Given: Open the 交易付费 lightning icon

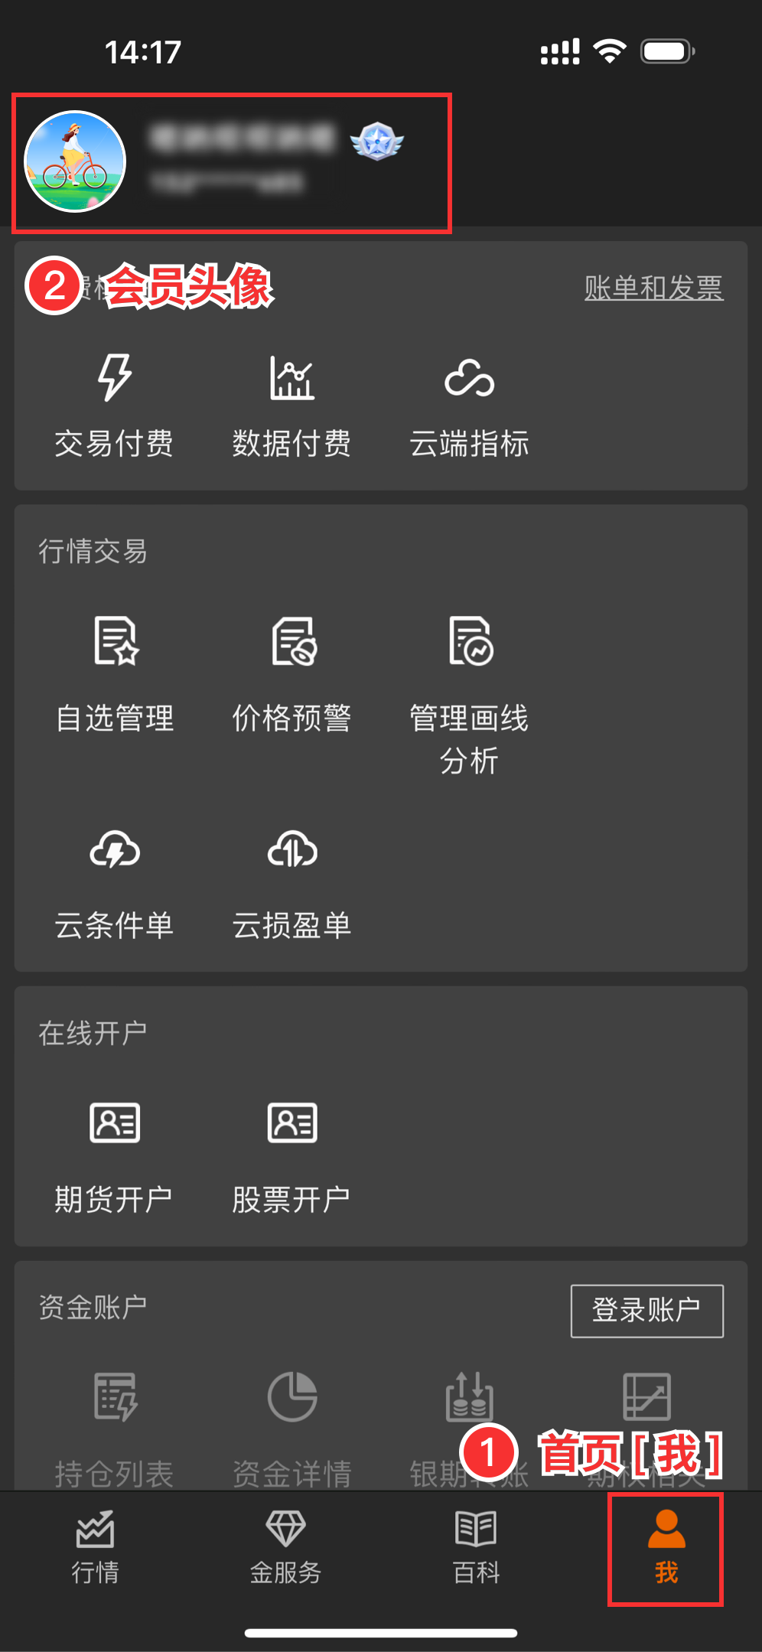Looking at the screenshot, I should pos(115,378).
